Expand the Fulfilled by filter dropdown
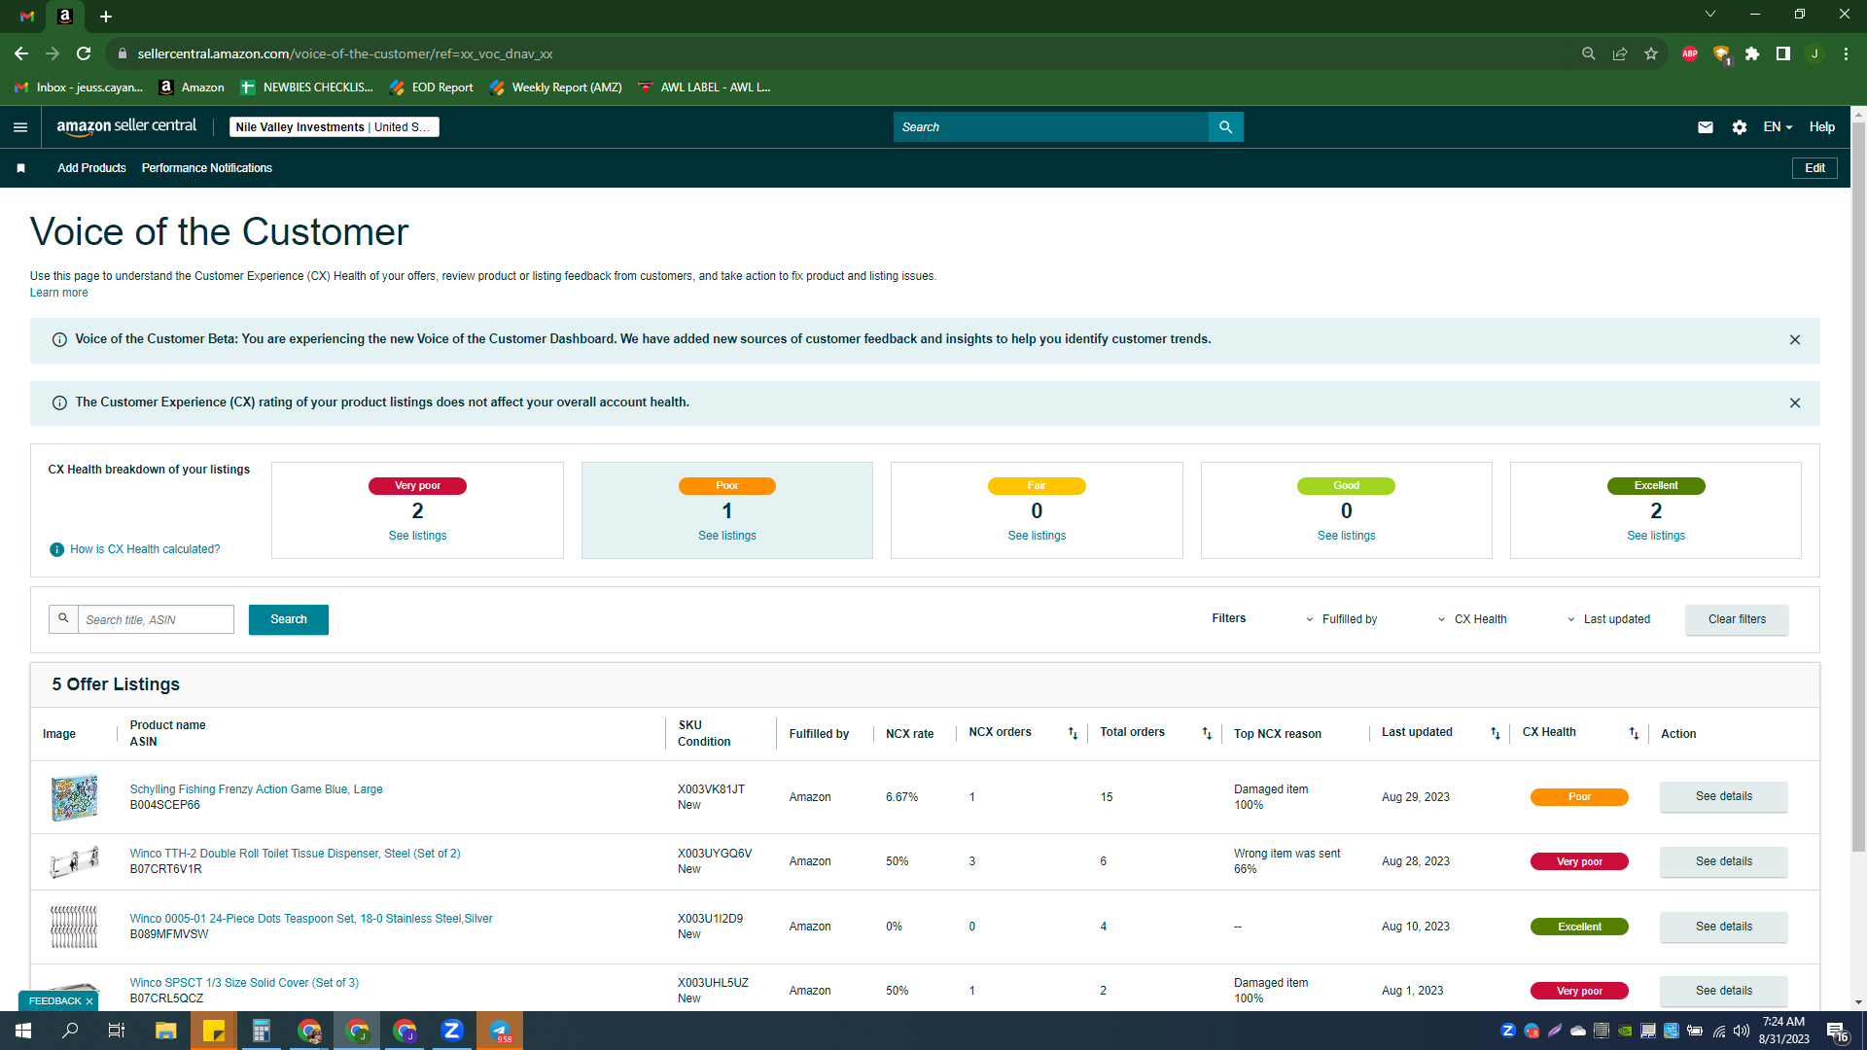 1341,620
